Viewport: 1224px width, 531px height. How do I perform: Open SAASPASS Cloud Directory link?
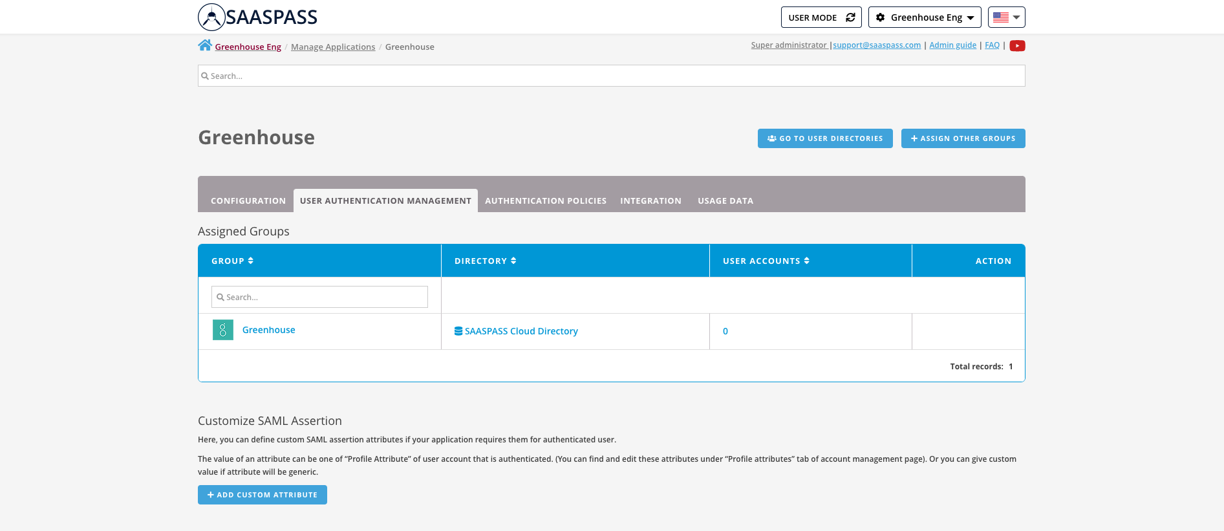[x=521, y=331]
